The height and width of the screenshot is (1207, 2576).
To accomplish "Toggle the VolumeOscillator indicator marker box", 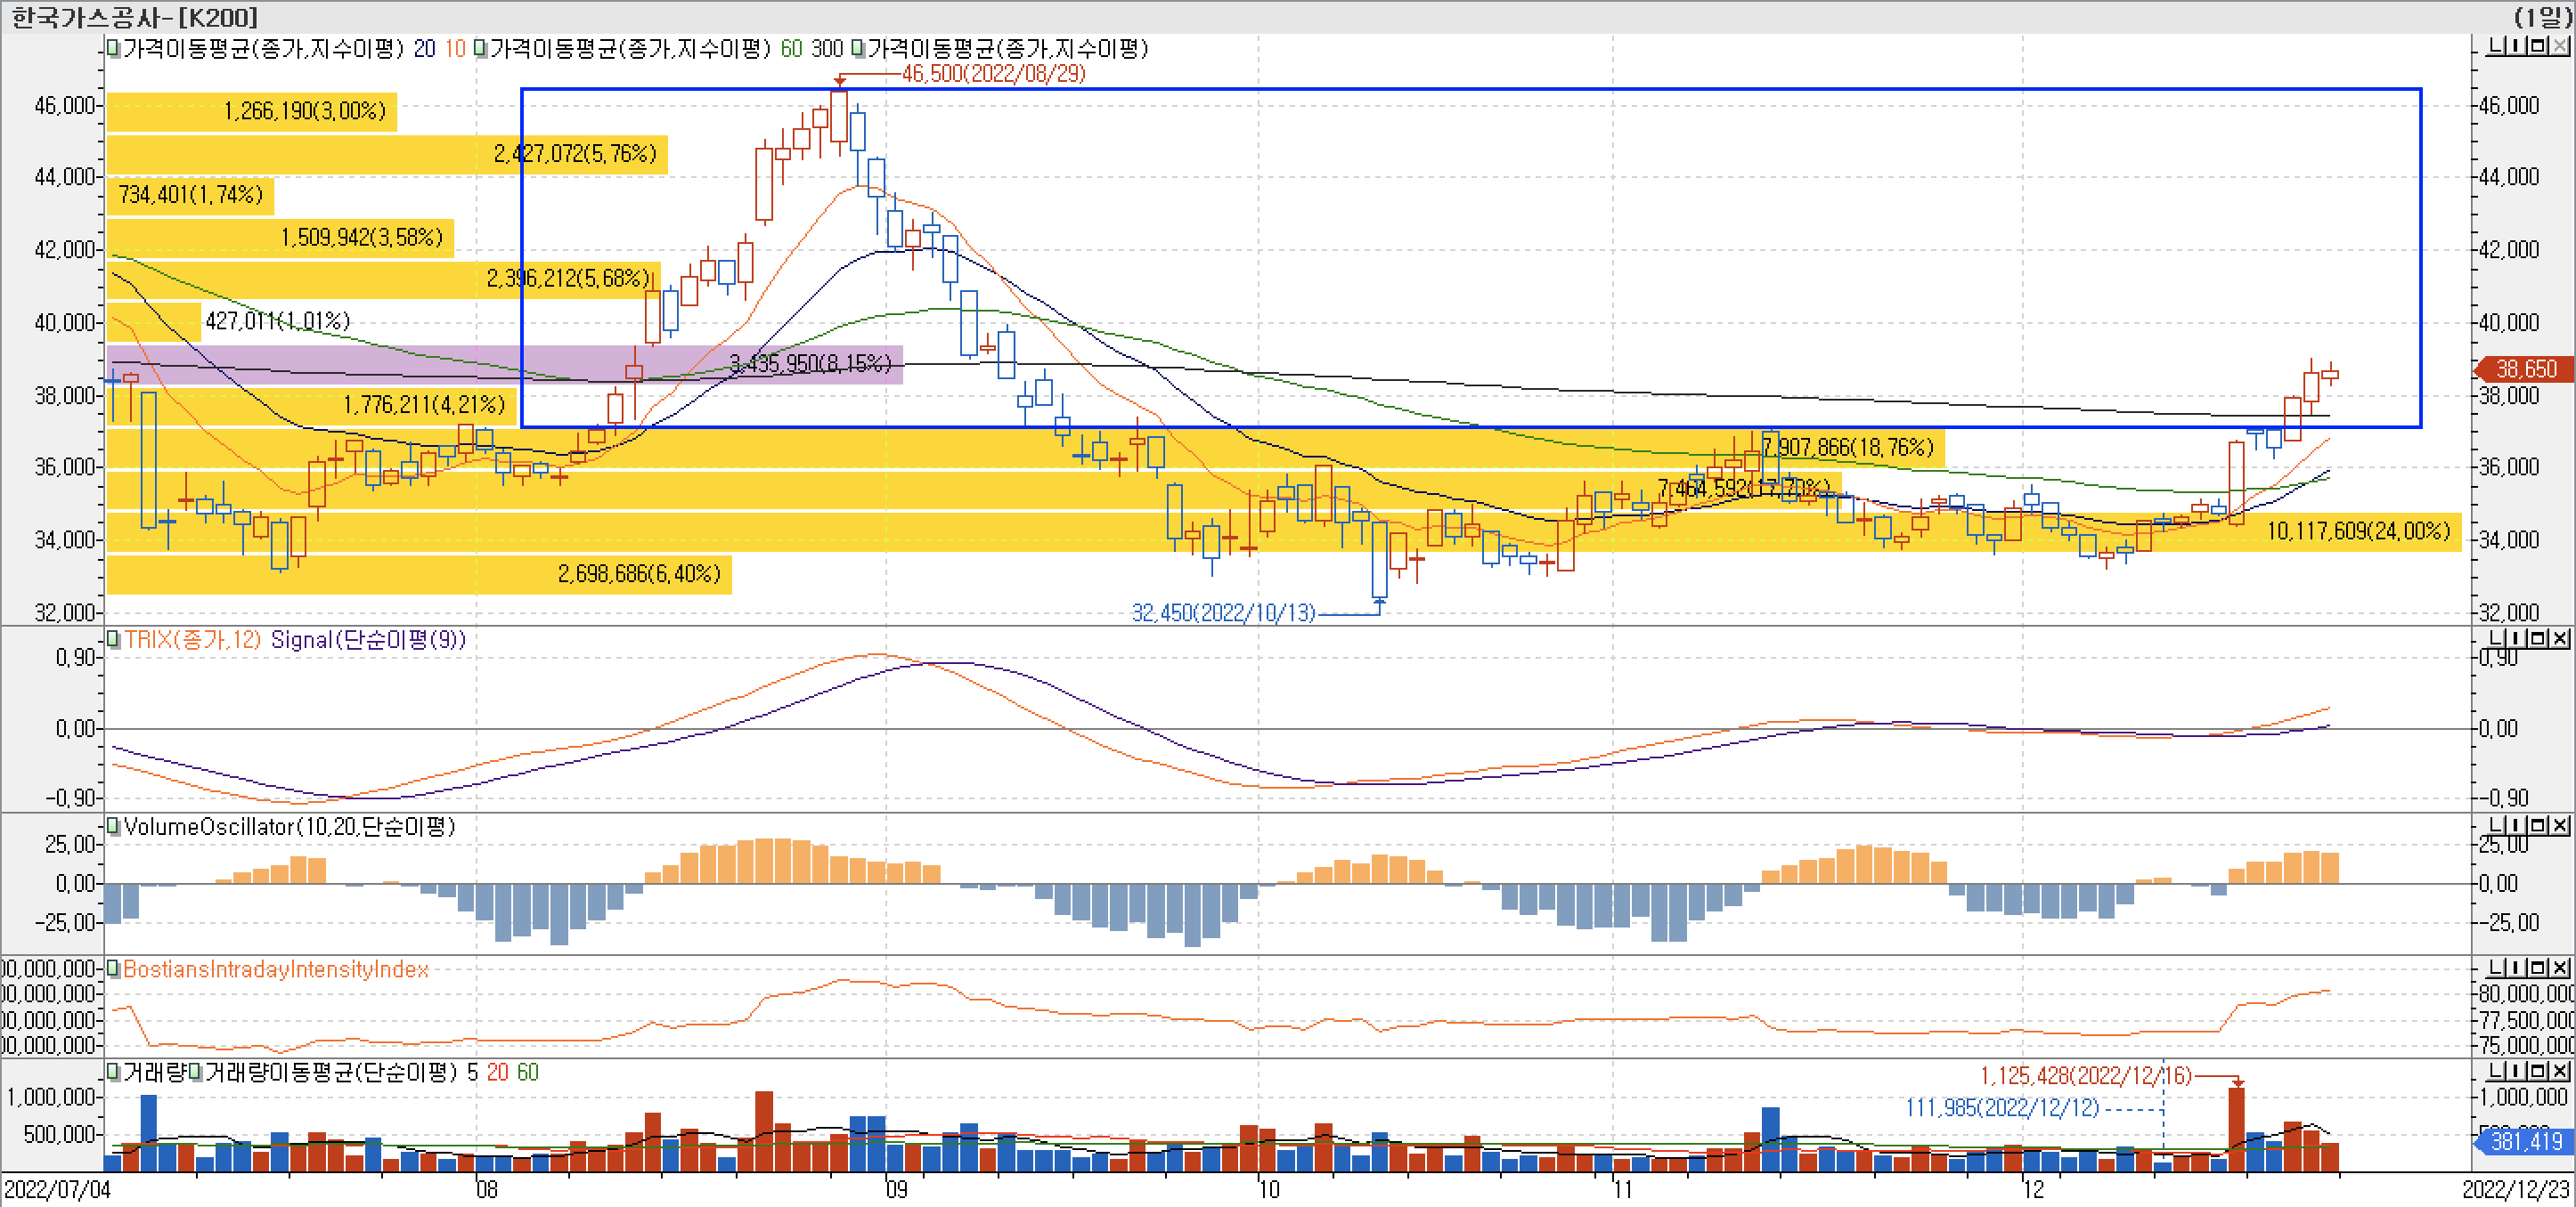I will pos(114,826).
